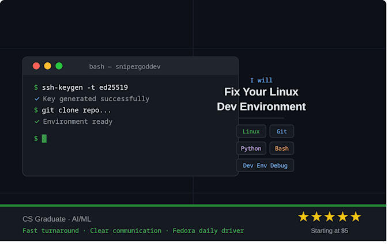Screen dimensions: 392x247
Task: Click 'Fedora daily driver' text
Action: 208,231
